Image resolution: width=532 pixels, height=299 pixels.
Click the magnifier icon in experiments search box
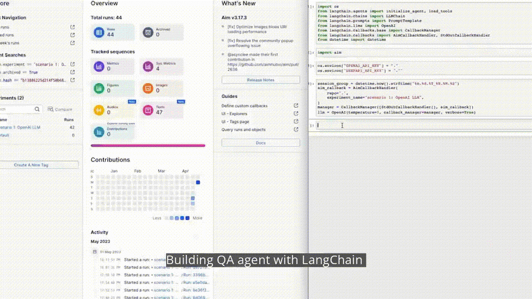tap(37, 109)
